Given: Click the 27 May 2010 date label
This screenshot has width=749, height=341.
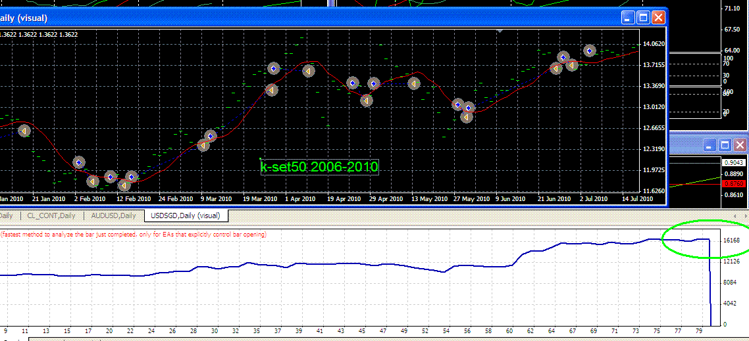Looking at the screenshot, I should [471, 199].
